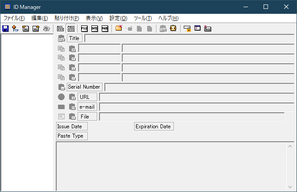Click the round browser icon in URL row
The height and width of the screenshot is (192, 297).
coord(61,97)
